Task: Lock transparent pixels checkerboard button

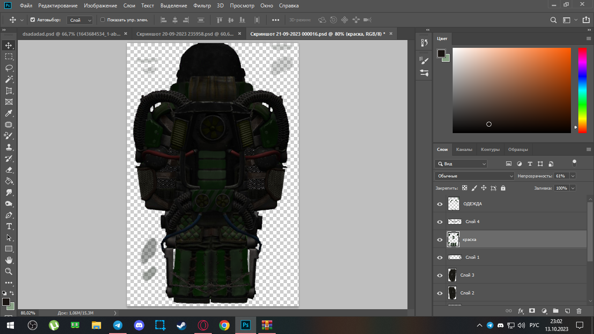Action: pos(464,188)
